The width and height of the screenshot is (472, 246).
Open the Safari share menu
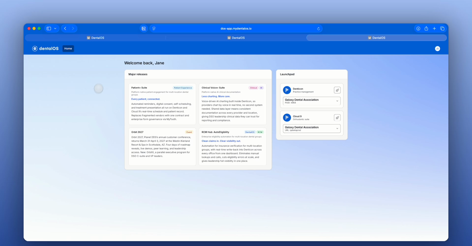point(426,29)
